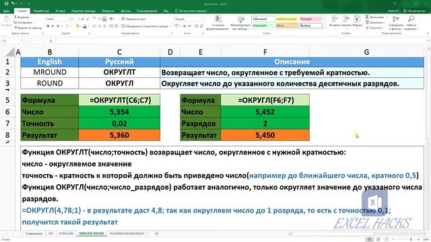Delete cells (Удалить)
This screenshot has height=242, width=431.
tap(346, 22)
